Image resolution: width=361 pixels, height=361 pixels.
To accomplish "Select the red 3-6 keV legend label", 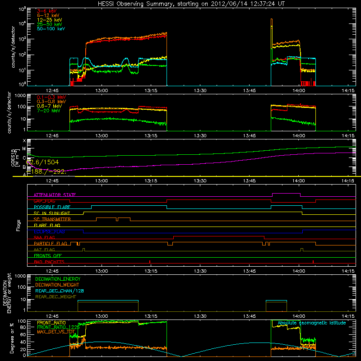I will pyautogui.click(x=46, y=11).
